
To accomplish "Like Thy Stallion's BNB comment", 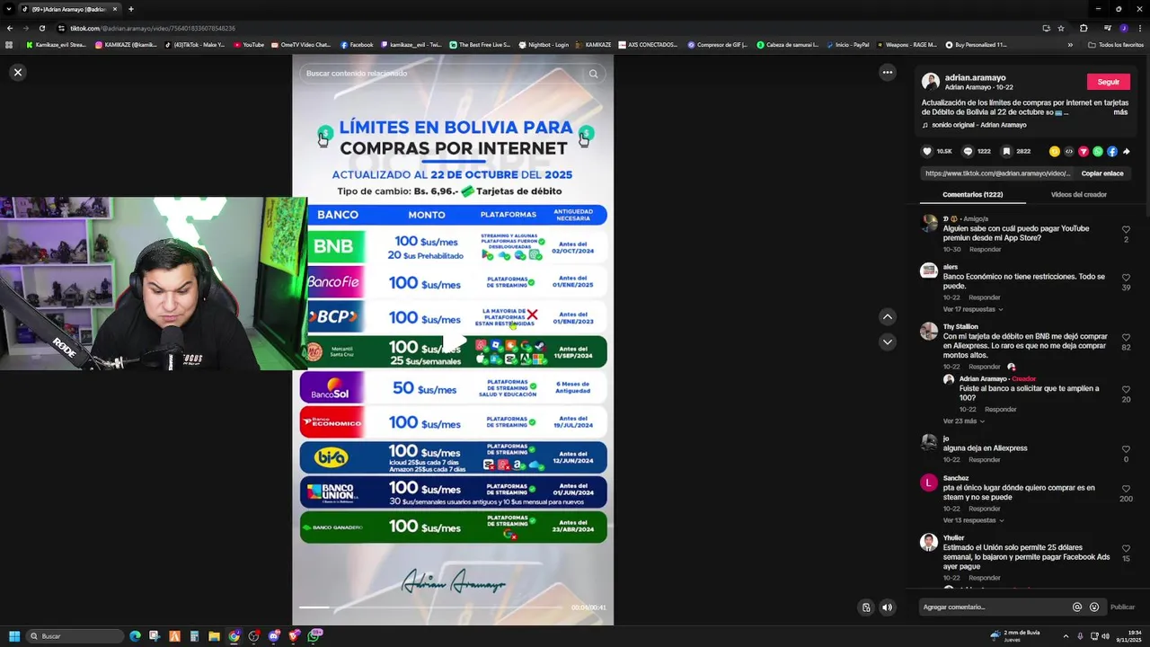I will point(1126,338).
